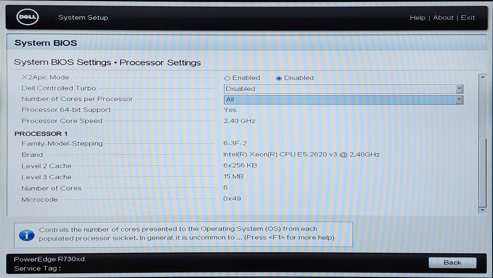493x278 pixels.
Task: Click the Level 3 Cache label
Action: point(46,177)
